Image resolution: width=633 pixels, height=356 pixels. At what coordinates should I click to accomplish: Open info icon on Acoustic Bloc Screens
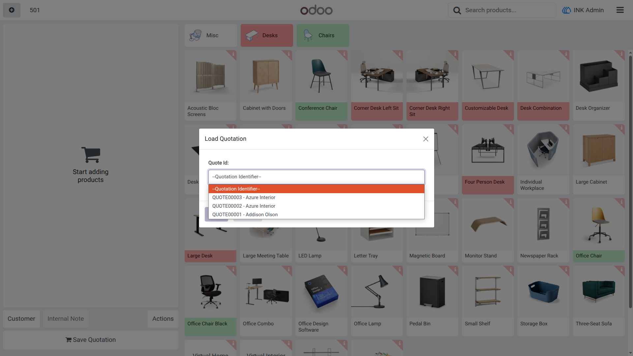point(233,54)
